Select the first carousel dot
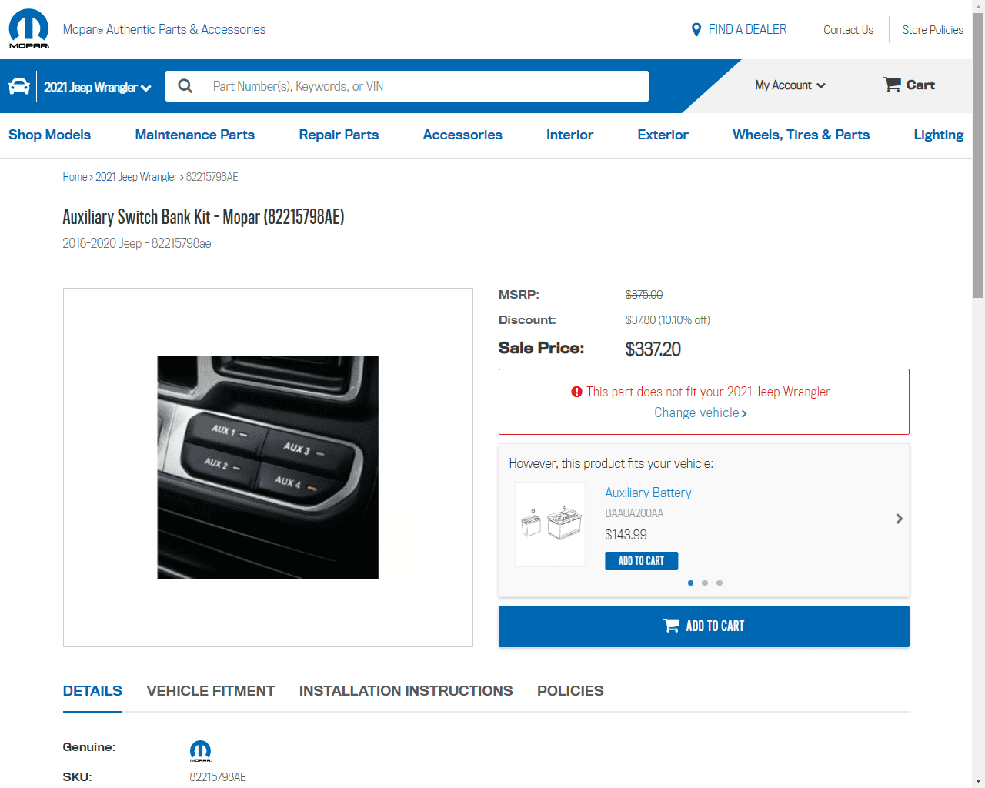Image resolution: width=985 pixels, height=788 pixels. [x=690, y=583]
